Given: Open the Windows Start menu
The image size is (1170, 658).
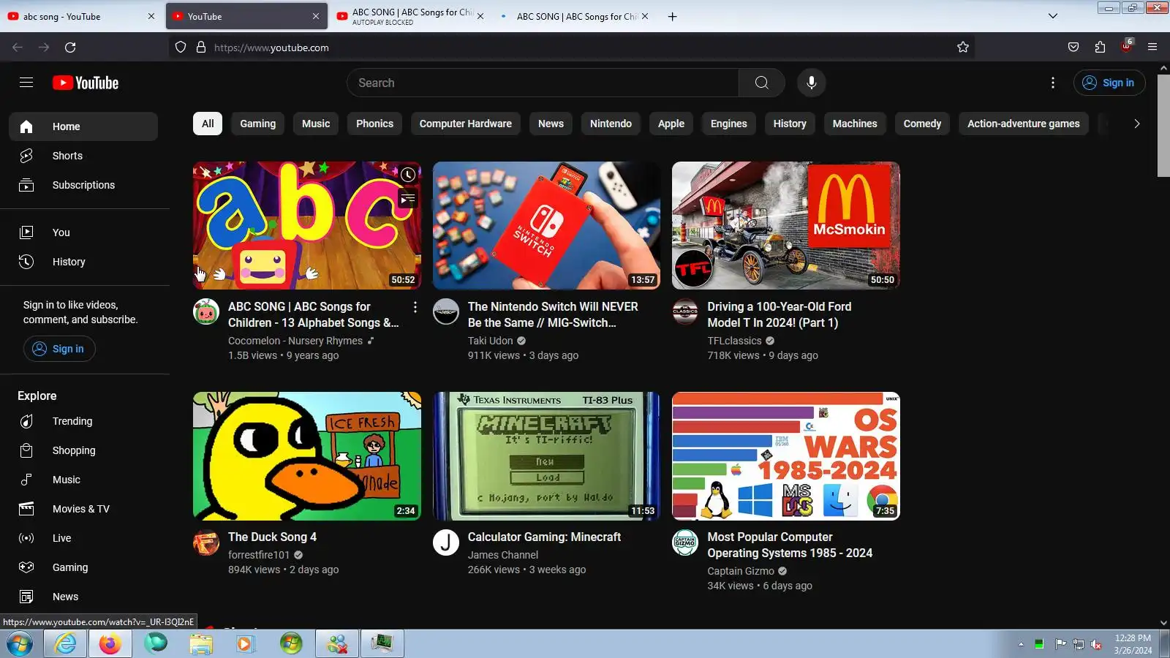Looking at the screenshot, I should coord(20,644).
